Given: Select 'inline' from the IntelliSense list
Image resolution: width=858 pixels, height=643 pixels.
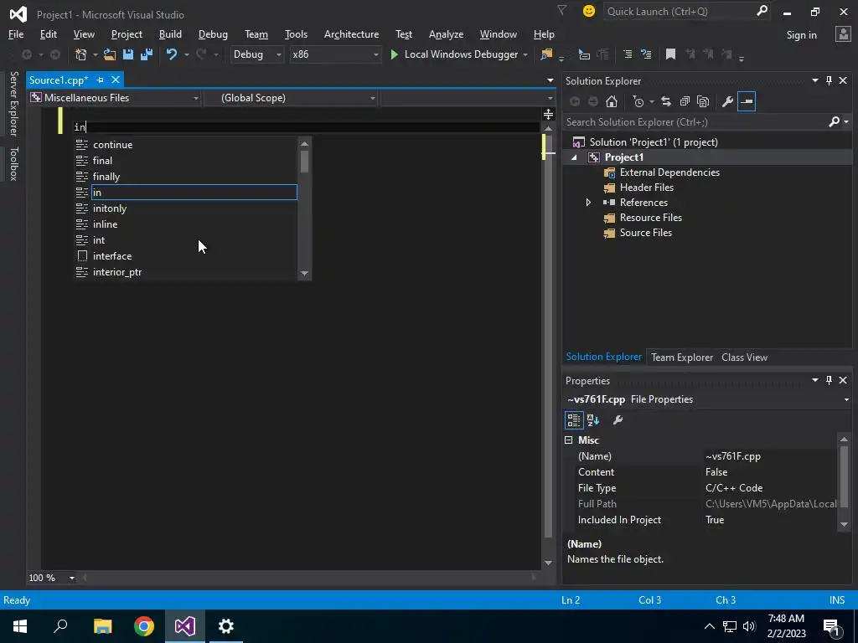Looking at the screenshot, I should [186, 224].
